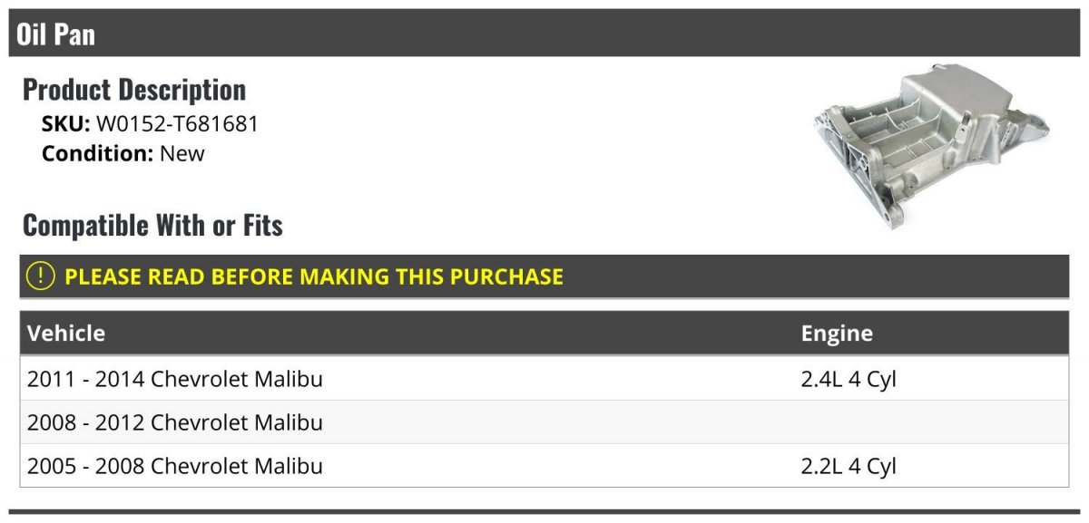Click the dark divider line below the table
Viewport: 1089px width, 523px height.
(544, 512)
